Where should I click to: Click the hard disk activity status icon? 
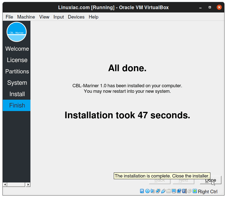click(142, 191)
